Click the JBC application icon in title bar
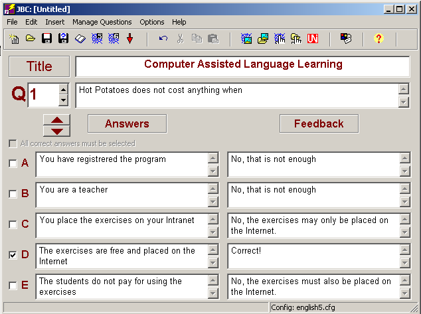 [x=9, y=9]
